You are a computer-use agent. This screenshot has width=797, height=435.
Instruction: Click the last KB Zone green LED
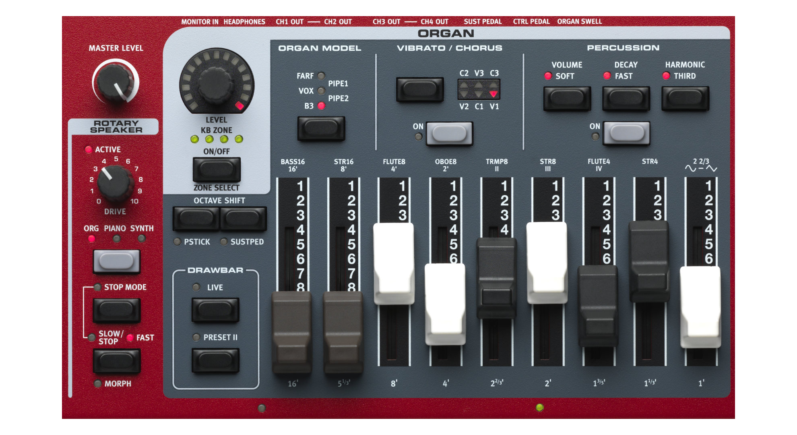(x=239, y=139)
